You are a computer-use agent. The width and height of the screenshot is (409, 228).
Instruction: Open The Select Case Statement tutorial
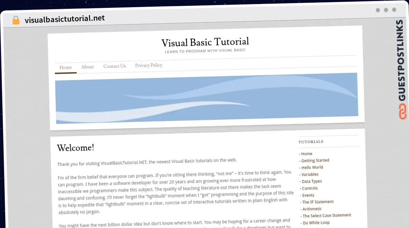coord(327,215)
